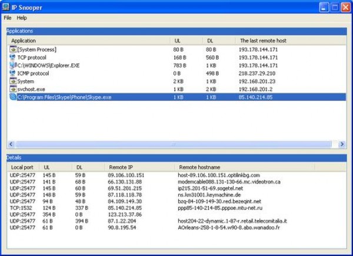353x256 pixels.
Task: Click the 560 B download value
Action: coord(212,58)
